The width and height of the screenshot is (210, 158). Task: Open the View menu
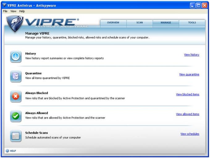coord(13,11)
